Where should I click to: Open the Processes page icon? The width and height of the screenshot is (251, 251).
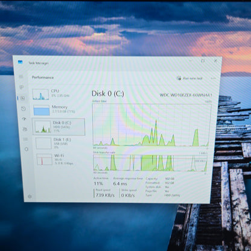click(22, 87)
